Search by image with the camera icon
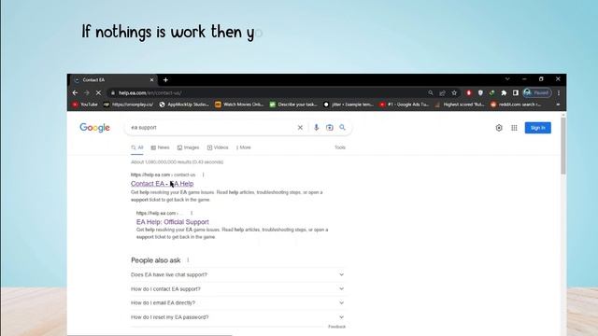The image size is (598, 336). tap(330, 128)
